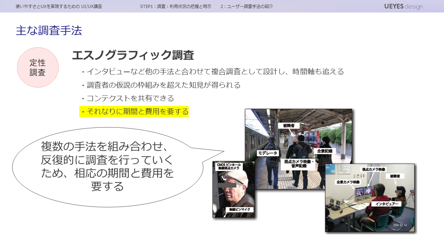
Task: Click the 主な調査手法 slide title
Action: [x=49, y=31]
